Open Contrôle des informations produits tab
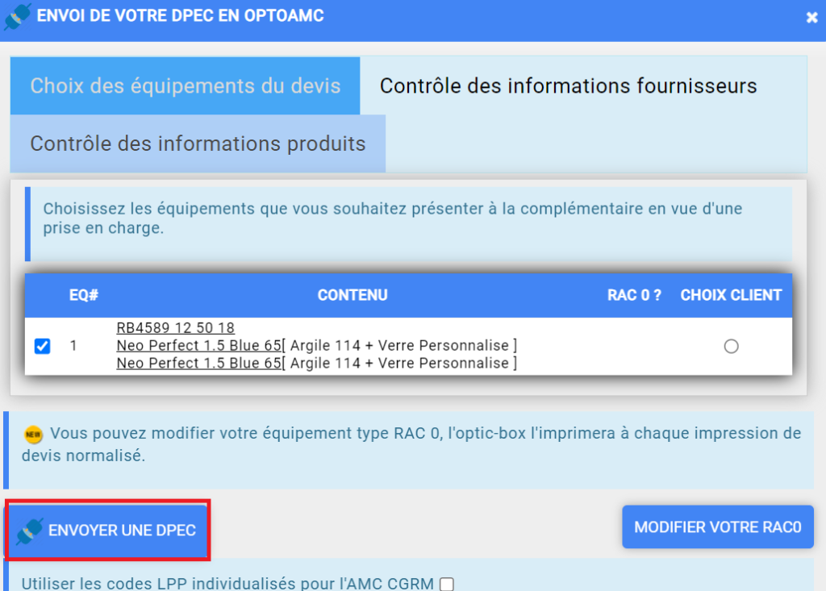Screen dimensions: 826x591 tap(198, 144)
